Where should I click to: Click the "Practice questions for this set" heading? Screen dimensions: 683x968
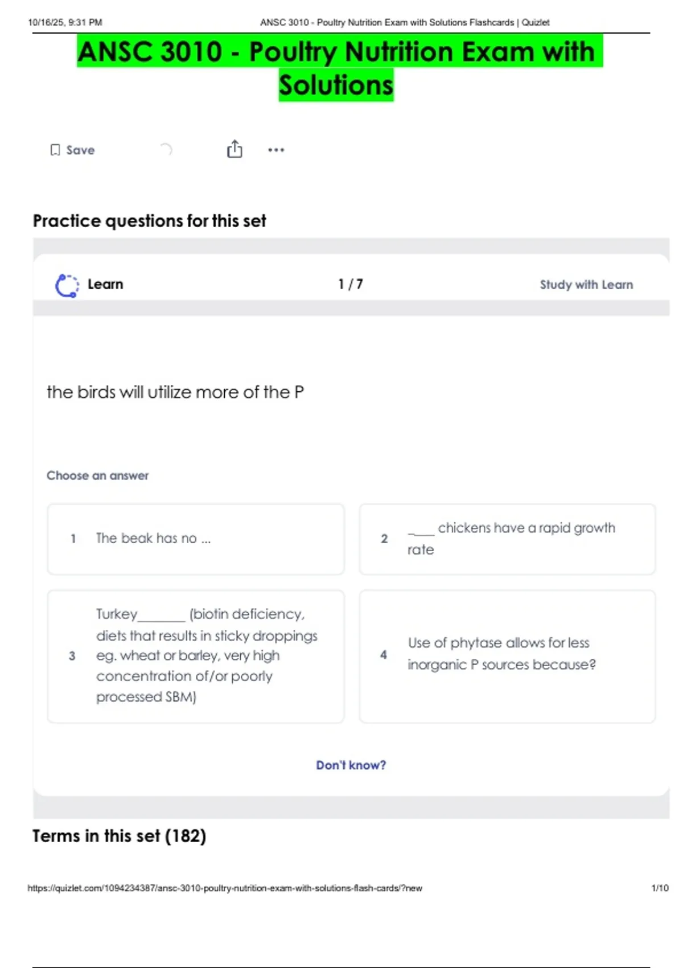coord(149,221)
